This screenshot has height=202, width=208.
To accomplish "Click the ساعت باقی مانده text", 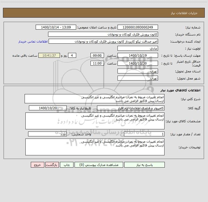I will coord(25,56).
